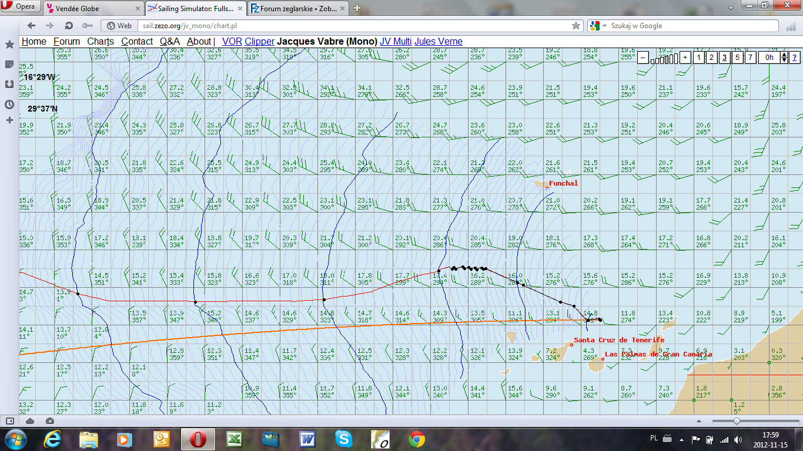This screenshot has width=803, height=451.
Task: Switch to the Jules Verne race
Action: (439, 42)
